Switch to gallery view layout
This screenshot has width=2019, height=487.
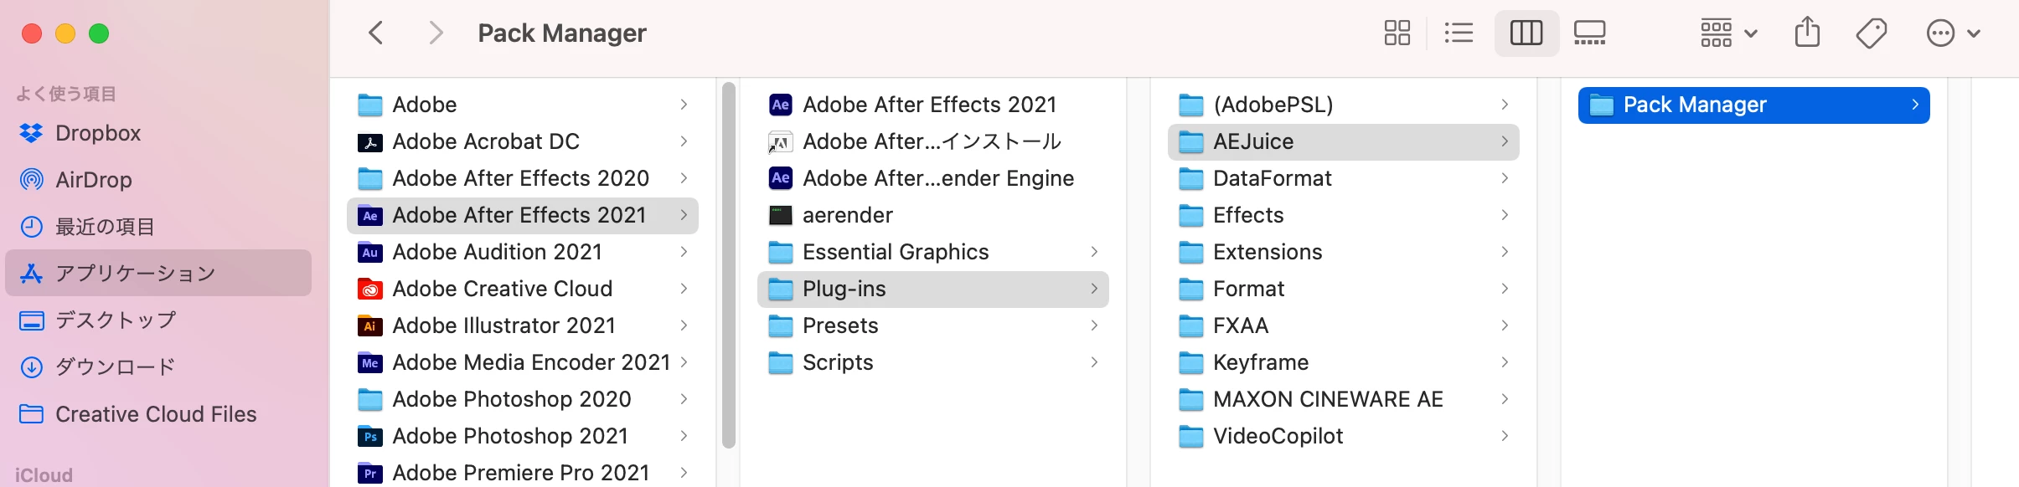(1589, 33)
